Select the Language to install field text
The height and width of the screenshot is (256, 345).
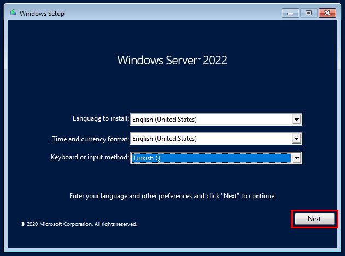210,119
